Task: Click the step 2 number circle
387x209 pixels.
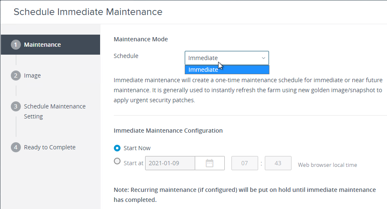Action: coord(16,76)
